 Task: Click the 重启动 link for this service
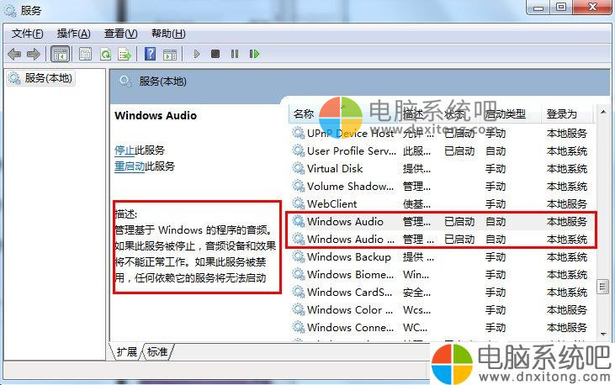point(130,166)
